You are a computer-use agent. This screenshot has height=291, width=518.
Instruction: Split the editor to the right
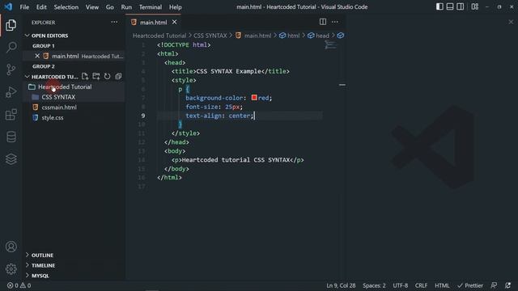[323, 22]
